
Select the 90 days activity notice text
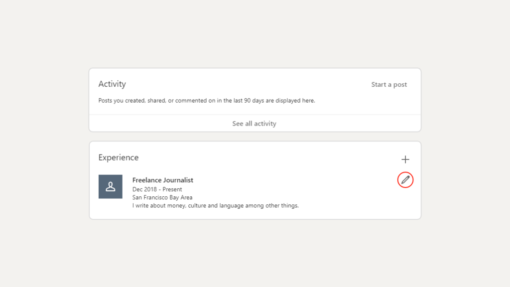(207, 101)
